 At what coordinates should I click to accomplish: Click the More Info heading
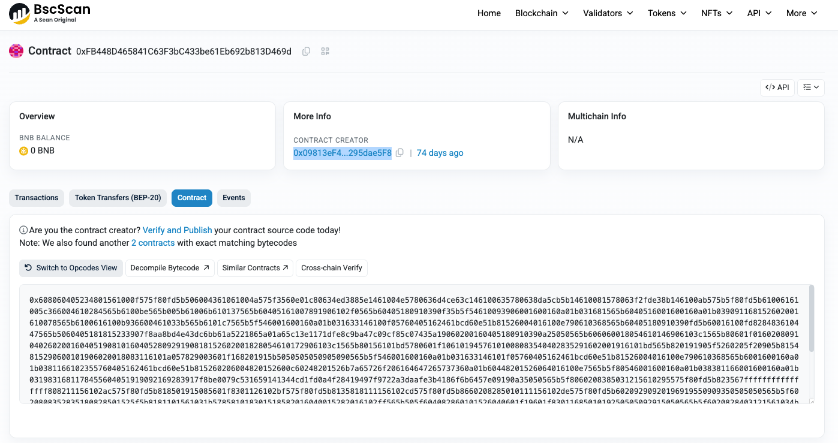pyautogui.click(x=312, y=116)
